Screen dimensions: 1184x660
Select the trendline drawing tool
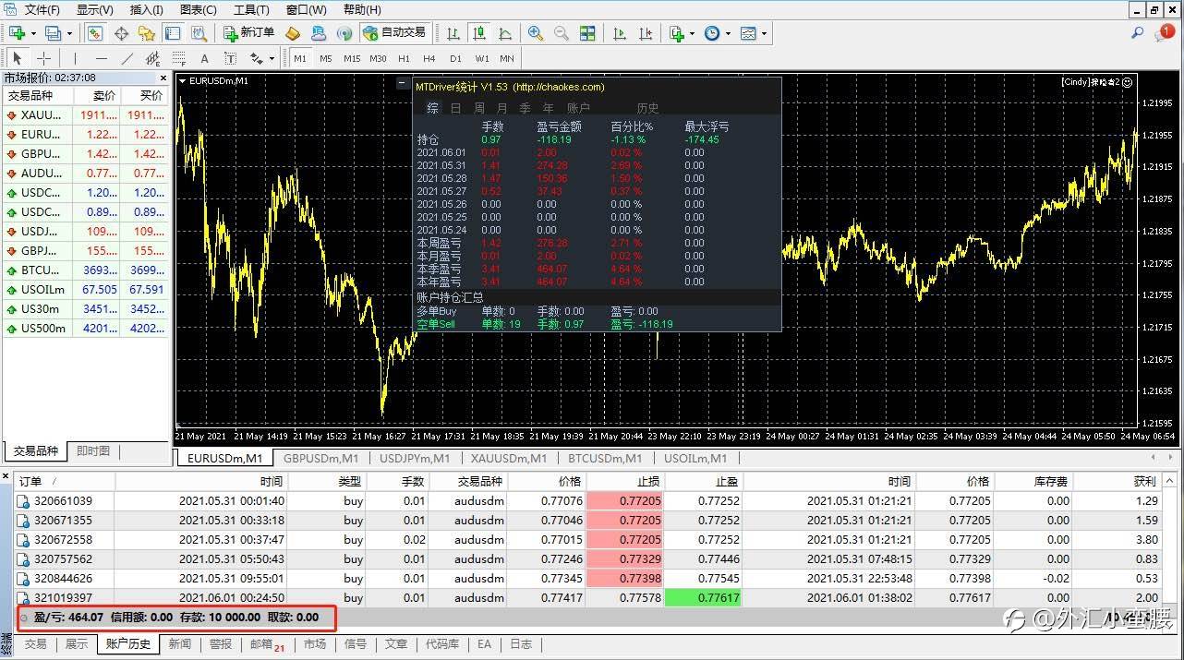pos(127,58)
